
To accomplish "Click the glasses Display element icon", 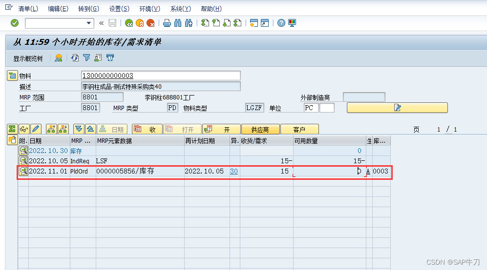I will click(x=24, y=129).
